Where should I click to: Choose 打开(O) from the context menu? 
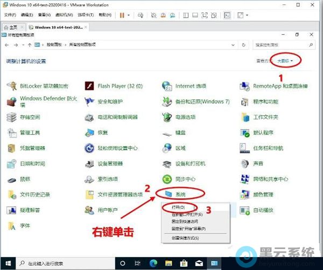click(x=178, y=207)
